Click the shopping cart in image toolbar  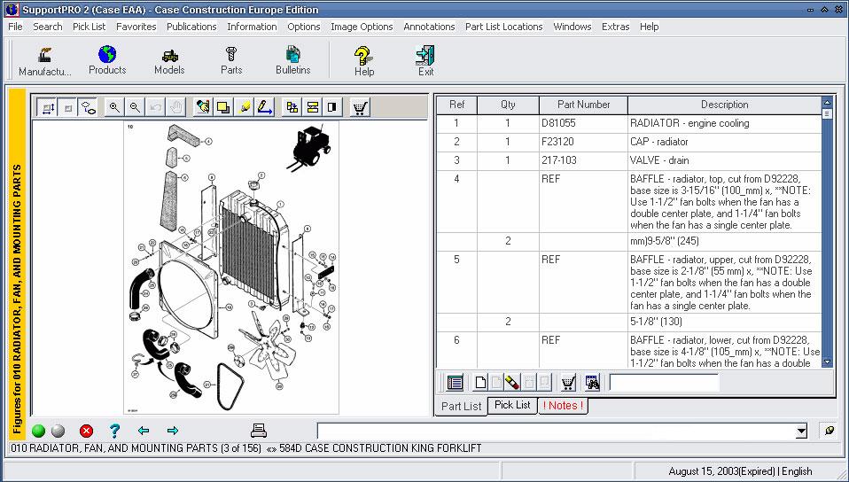360,108
